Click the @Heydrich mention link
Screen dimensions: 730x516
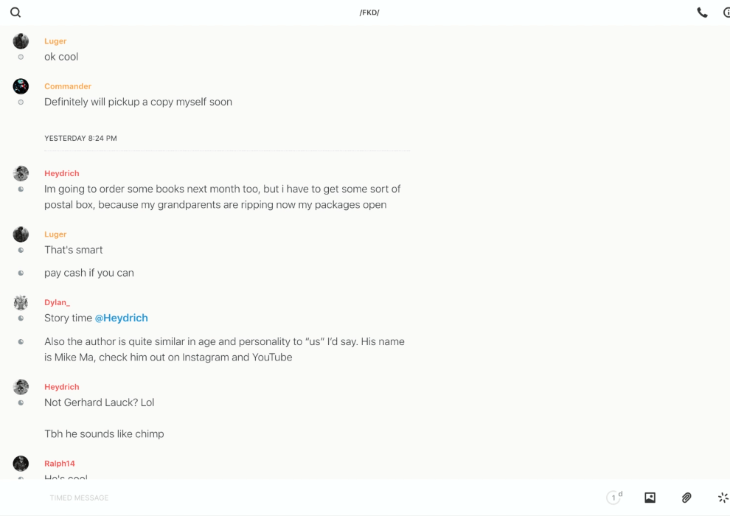121,318
